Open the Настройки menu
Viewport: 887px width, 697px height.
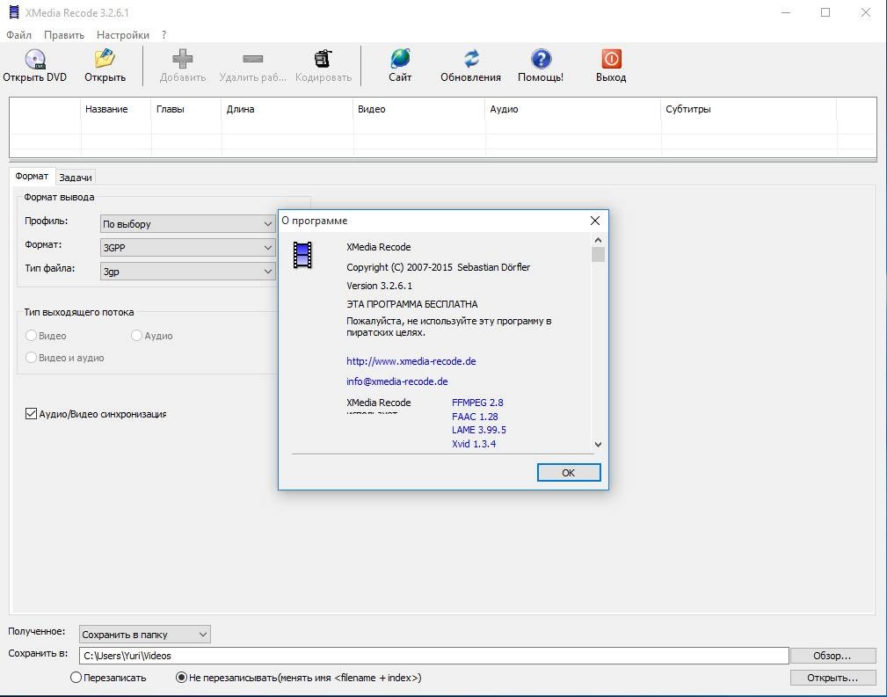click(x=123, y=35)
